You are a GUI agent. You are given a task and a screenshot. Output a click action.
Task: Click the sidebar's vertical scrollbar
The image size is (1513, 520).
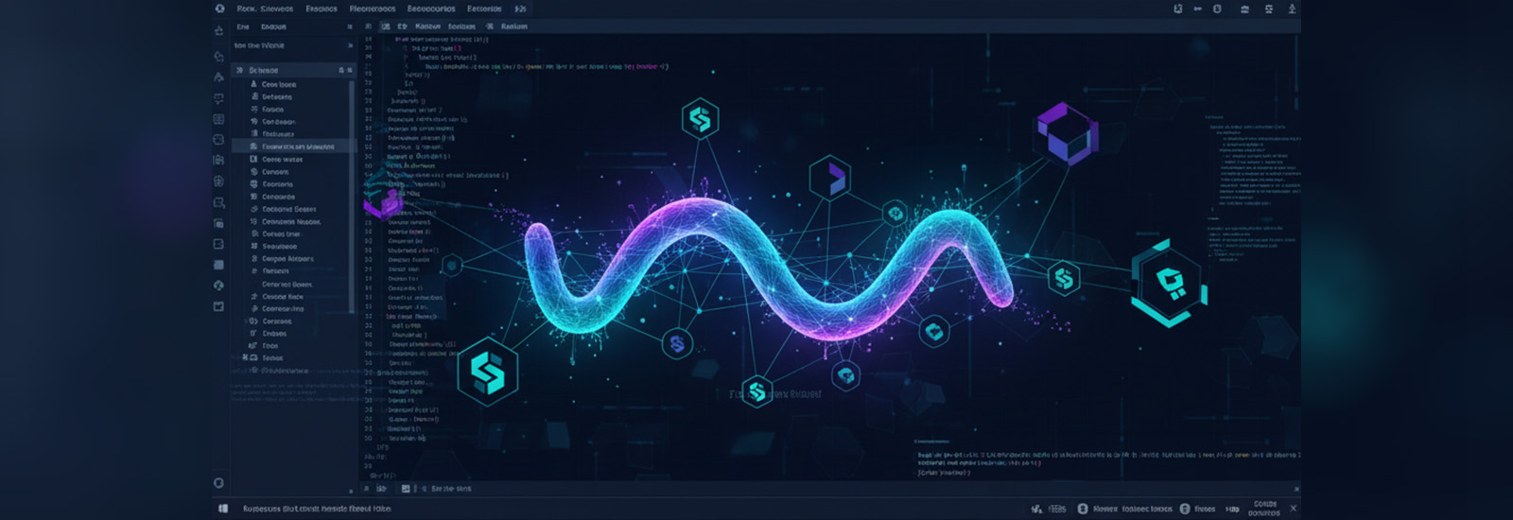pos(352,189)
